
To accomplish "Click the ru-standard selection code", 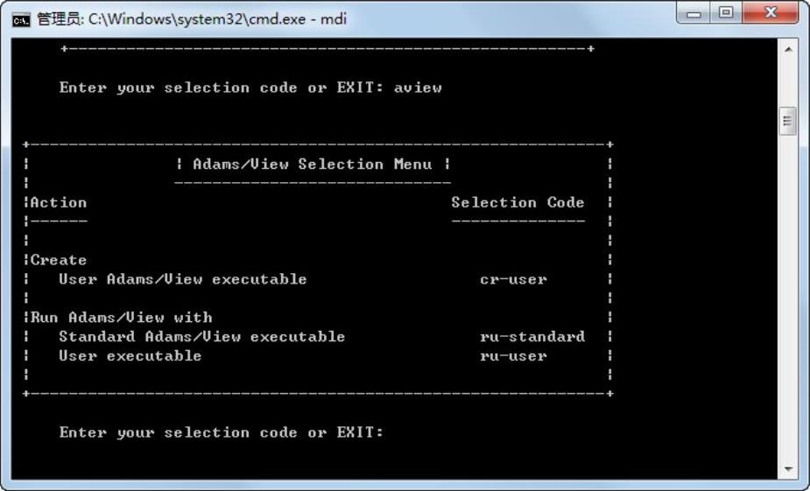I will tap(532, 337).
